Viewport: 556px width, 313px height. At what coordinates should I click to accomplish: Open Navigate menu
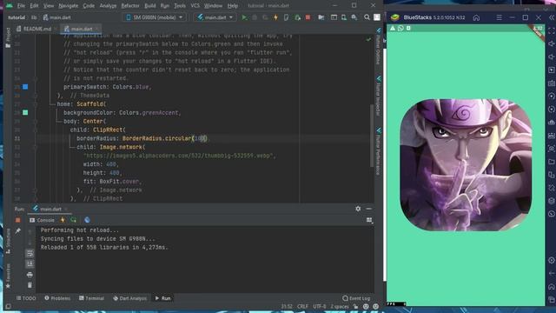pyautogui.click(x=68, y=6)
